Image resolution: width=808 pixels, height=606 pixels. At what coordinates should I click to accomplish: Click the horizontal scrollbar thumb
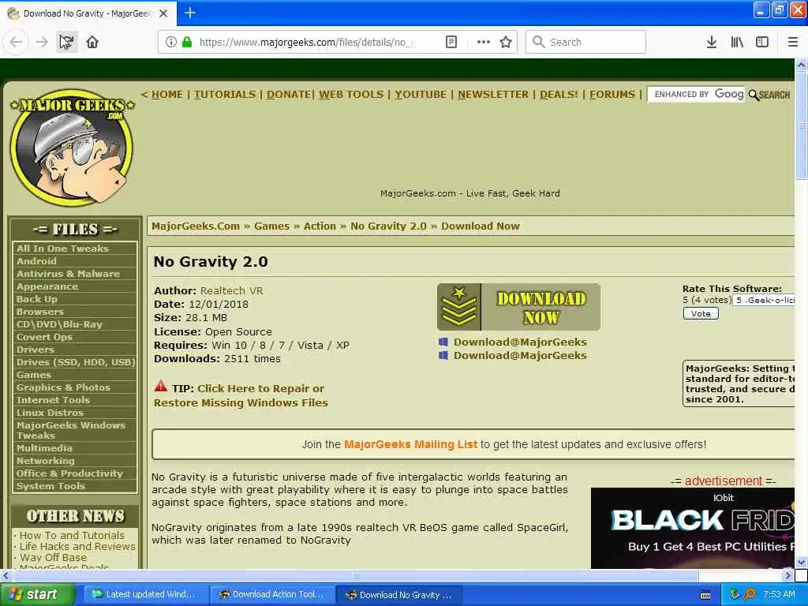(356, 575)
